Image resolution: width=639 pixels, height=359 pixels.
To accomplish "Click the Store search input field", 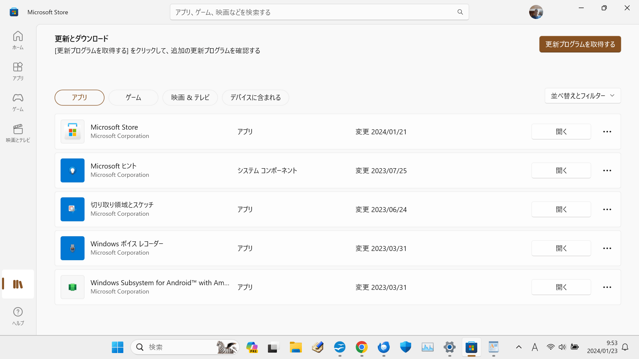I will tap(313, 12).
